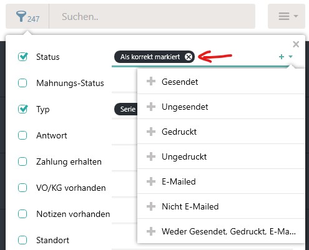Pick 'Weder Gesendet, Gedruckt, E-Ma...' option
This screenshot has height=250, width=309.
[221, 231]
